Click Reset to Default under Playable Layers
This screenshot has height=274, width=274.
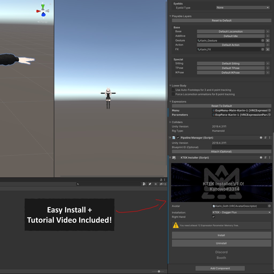click(221, 20)
